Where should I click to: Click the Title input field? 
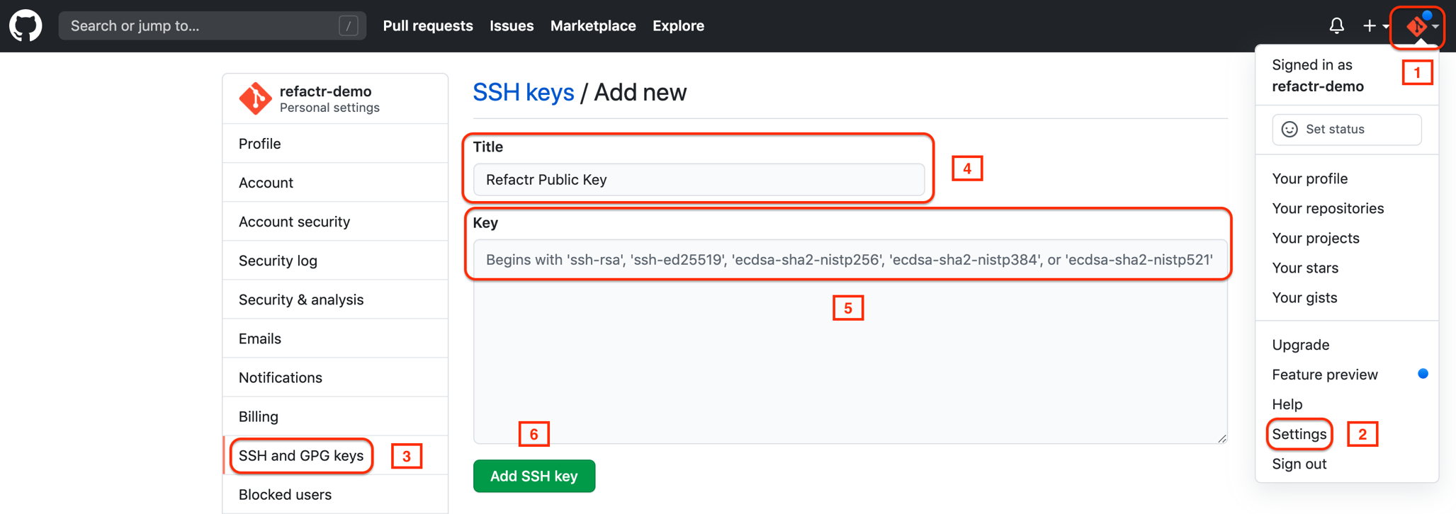(x=698, y=180)
